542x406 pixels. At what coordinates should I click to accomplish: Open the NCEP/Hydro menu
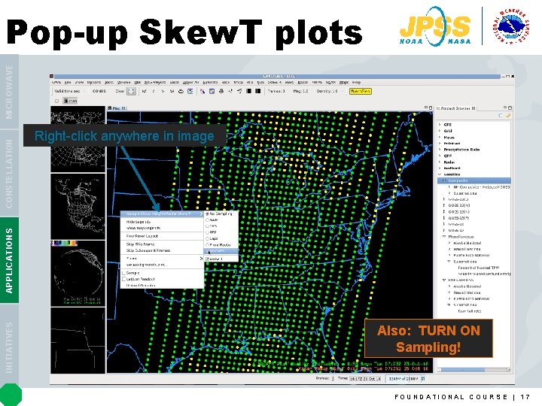tap(155, 82)
